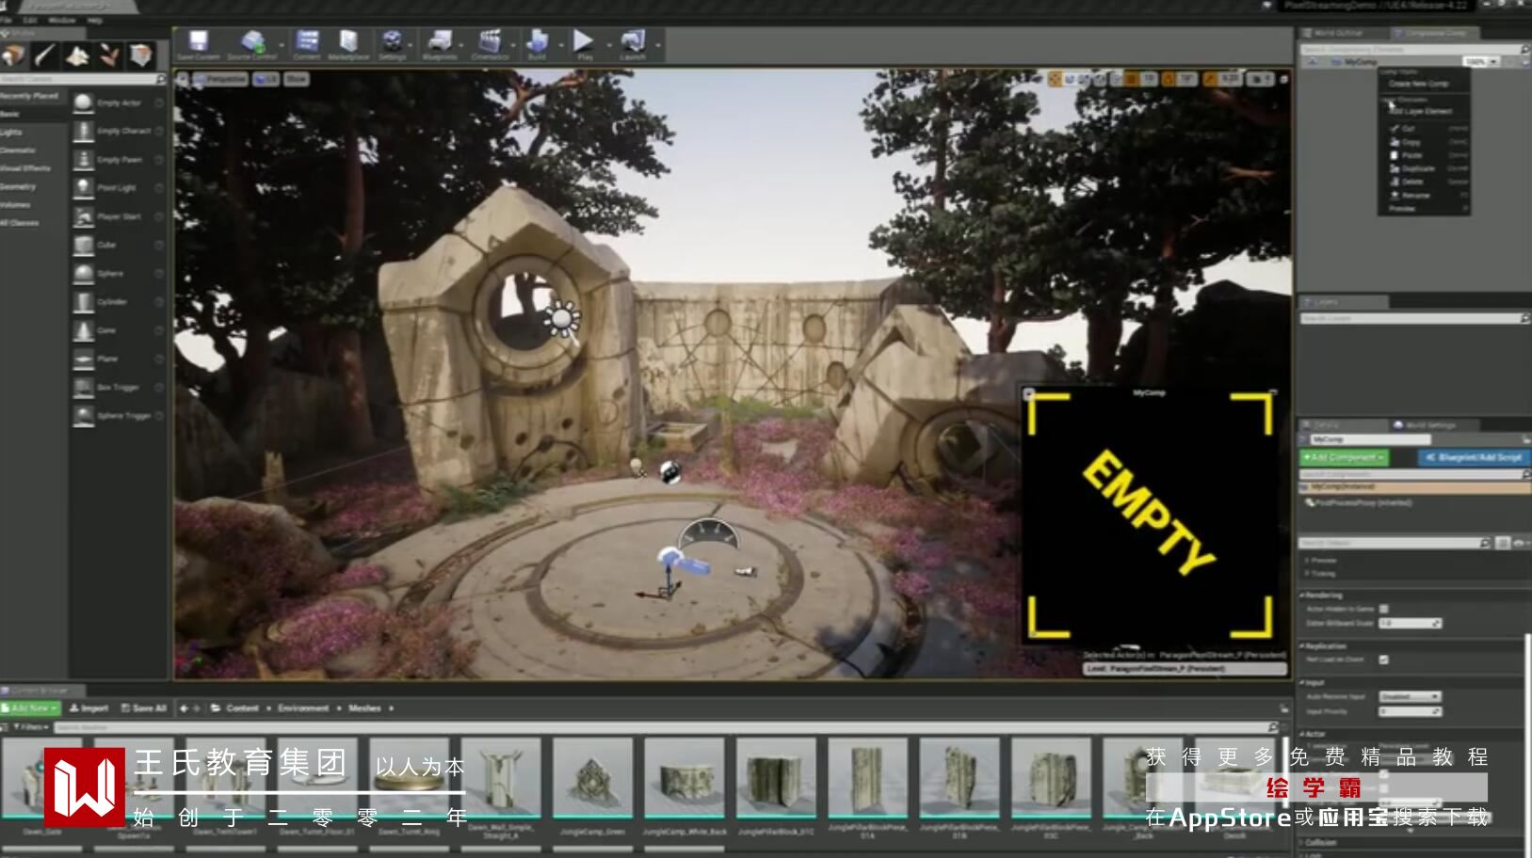Select the Empty Character placement icon
1532x858 pixels.
84,131
